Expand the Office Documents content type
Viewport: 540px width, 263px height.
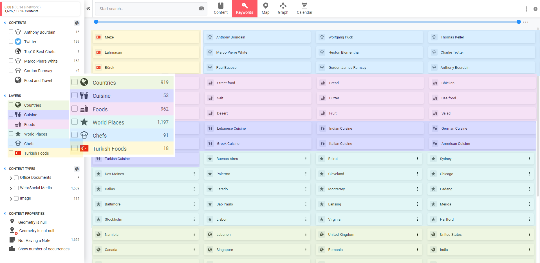11,178
